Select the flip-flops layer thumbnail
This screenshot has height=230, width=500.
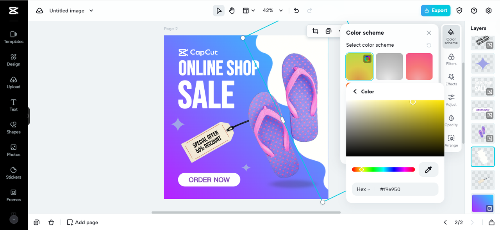(x=483, y=133)
